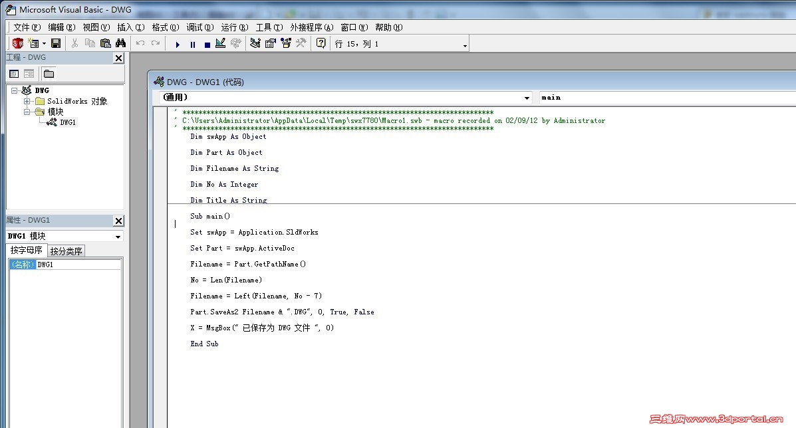Open the Insert object dropdown arrow
Screen dimensions: 796x428
point(44,44)
